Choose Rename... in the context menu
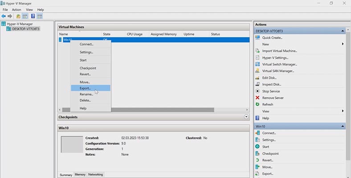The width and height of the screenshot is (351, 178). coord(90,94)
